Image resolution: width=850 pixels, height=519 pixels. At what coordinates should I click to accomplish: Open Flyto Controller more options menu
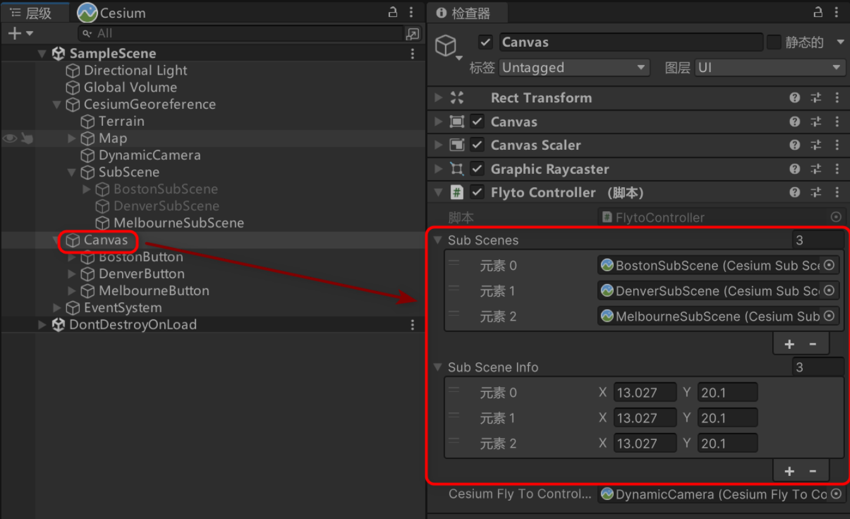pyautogui.click(x=837, y=192)
